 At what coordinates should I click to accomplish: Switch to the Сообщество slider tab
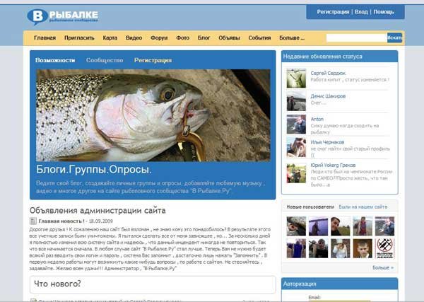pyautogui.click(x=105, y=60)
